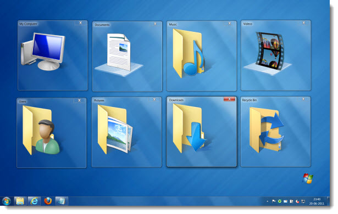
Task: Open the Documents page icon
Action: (x=119, y=55)
